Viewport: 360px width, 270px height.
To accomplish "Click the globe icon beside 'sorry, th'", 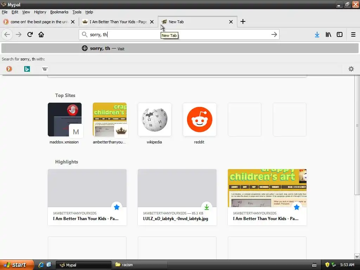I will (85, 48).
